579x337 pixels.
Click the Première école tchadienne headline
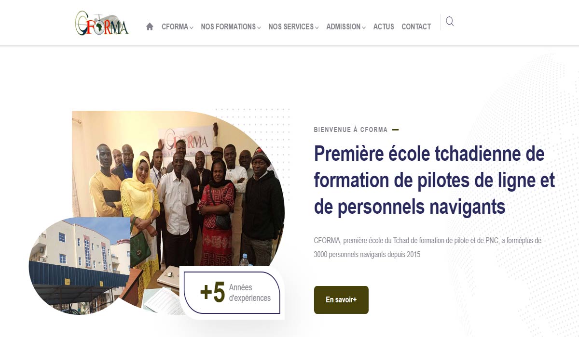tap(434, 180)
